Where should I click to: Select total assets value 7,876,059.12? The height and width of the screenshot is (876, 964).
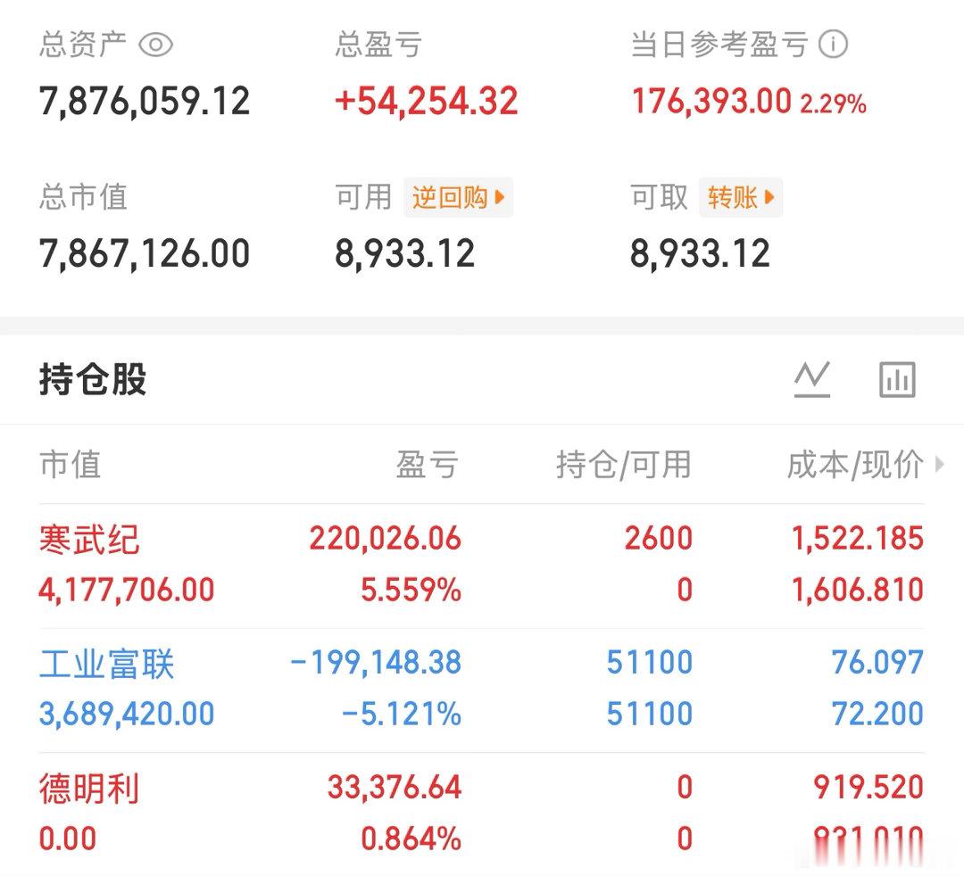(145, 102)
